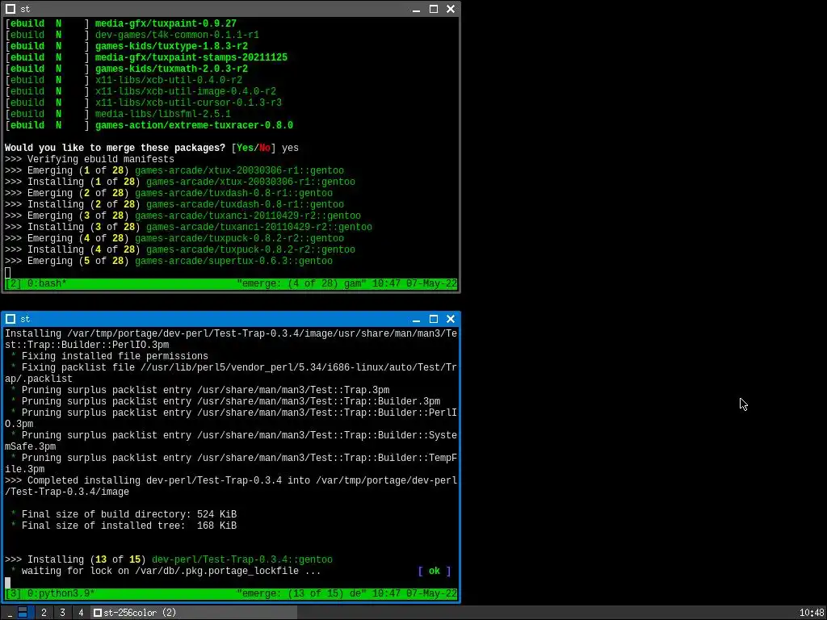
Task: Click the cursor block in top terminal
Action: point(7,273)
